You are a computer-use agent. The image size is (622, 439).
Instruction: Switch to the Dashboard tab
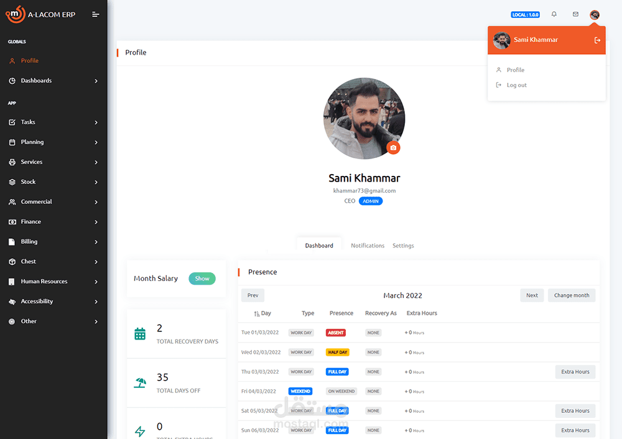(319, 246)
